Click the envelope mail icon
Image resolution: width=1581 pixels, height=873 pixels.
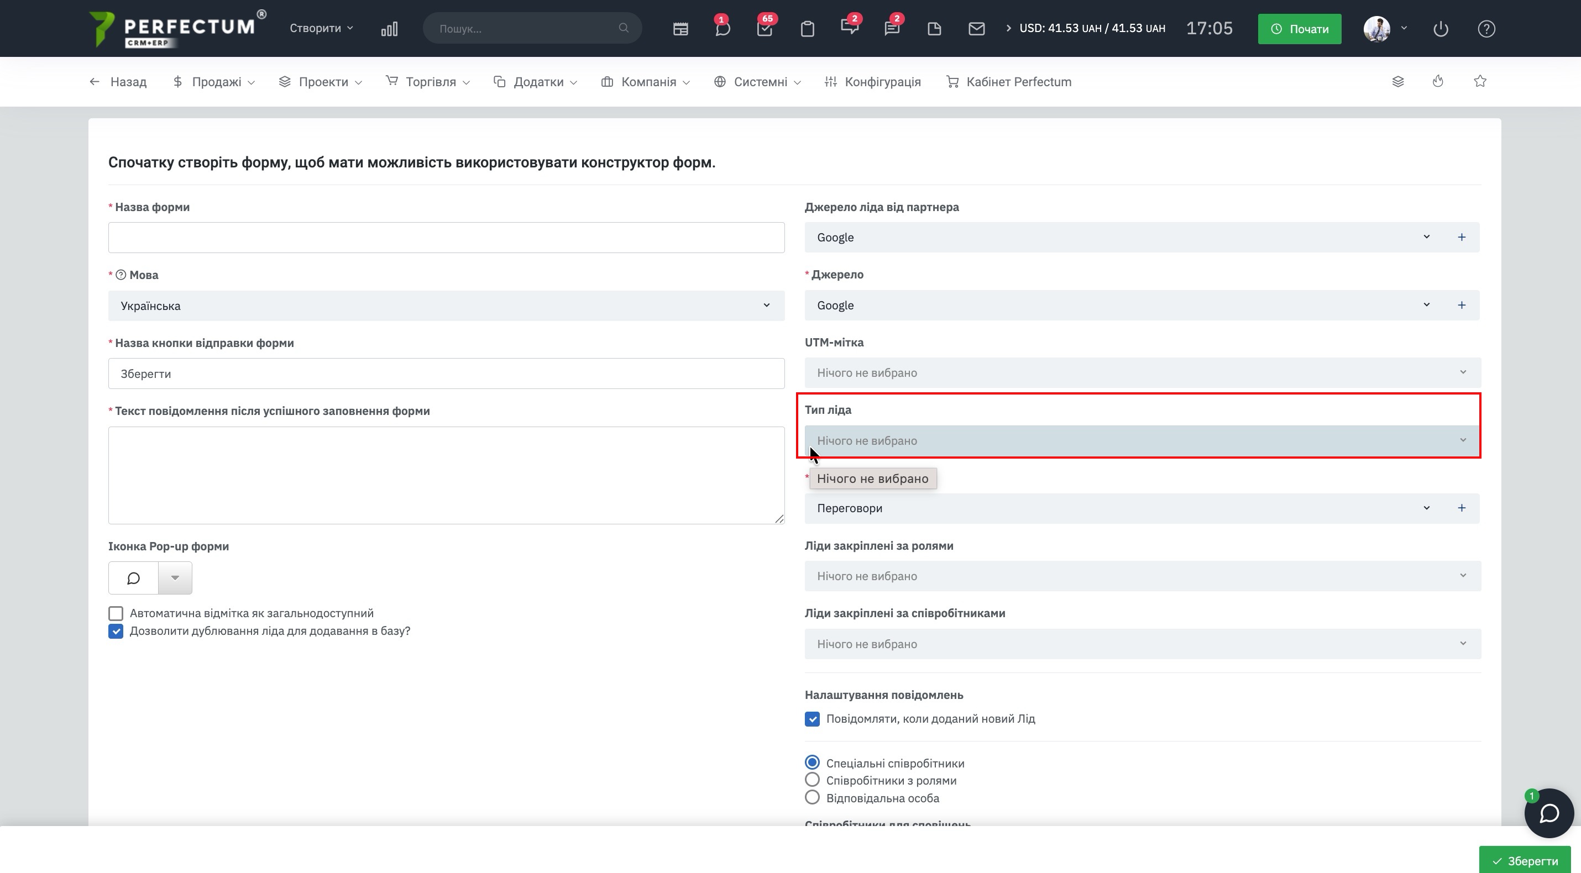[976, 29]
